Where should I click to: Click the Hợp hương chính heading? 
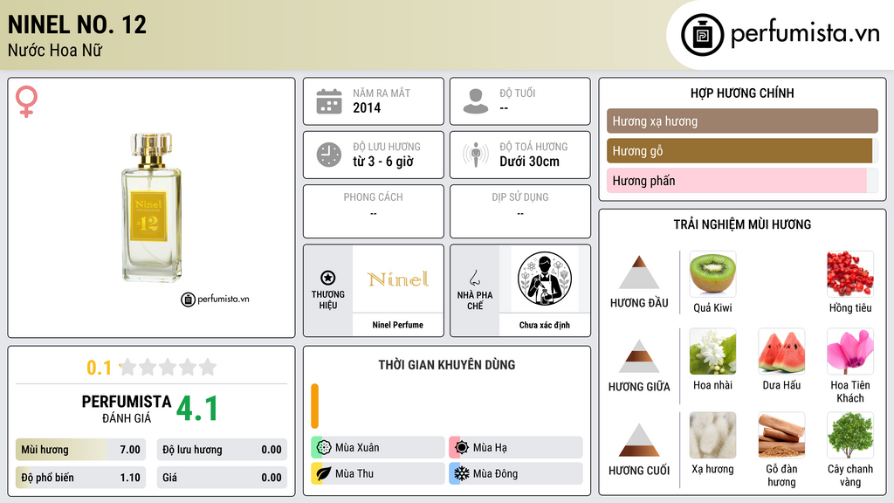(x=742, y=93)
